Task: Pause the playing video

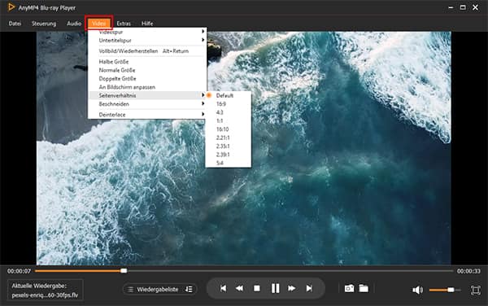Action: [275, 288]
